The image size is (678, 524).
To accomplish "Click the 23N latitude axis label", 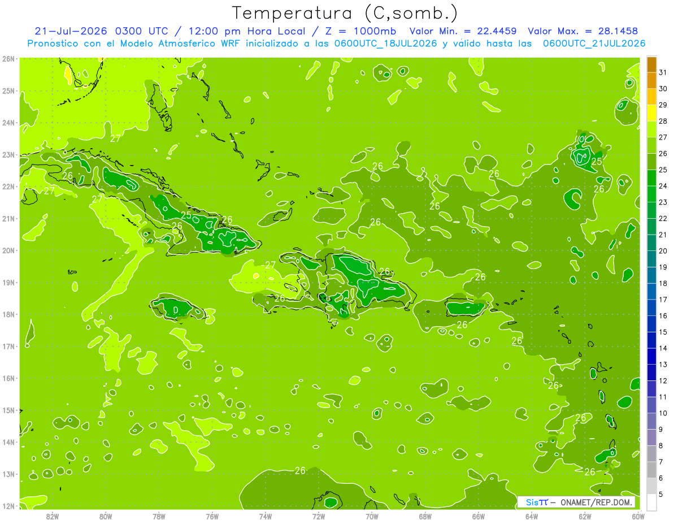I will 8,154.
